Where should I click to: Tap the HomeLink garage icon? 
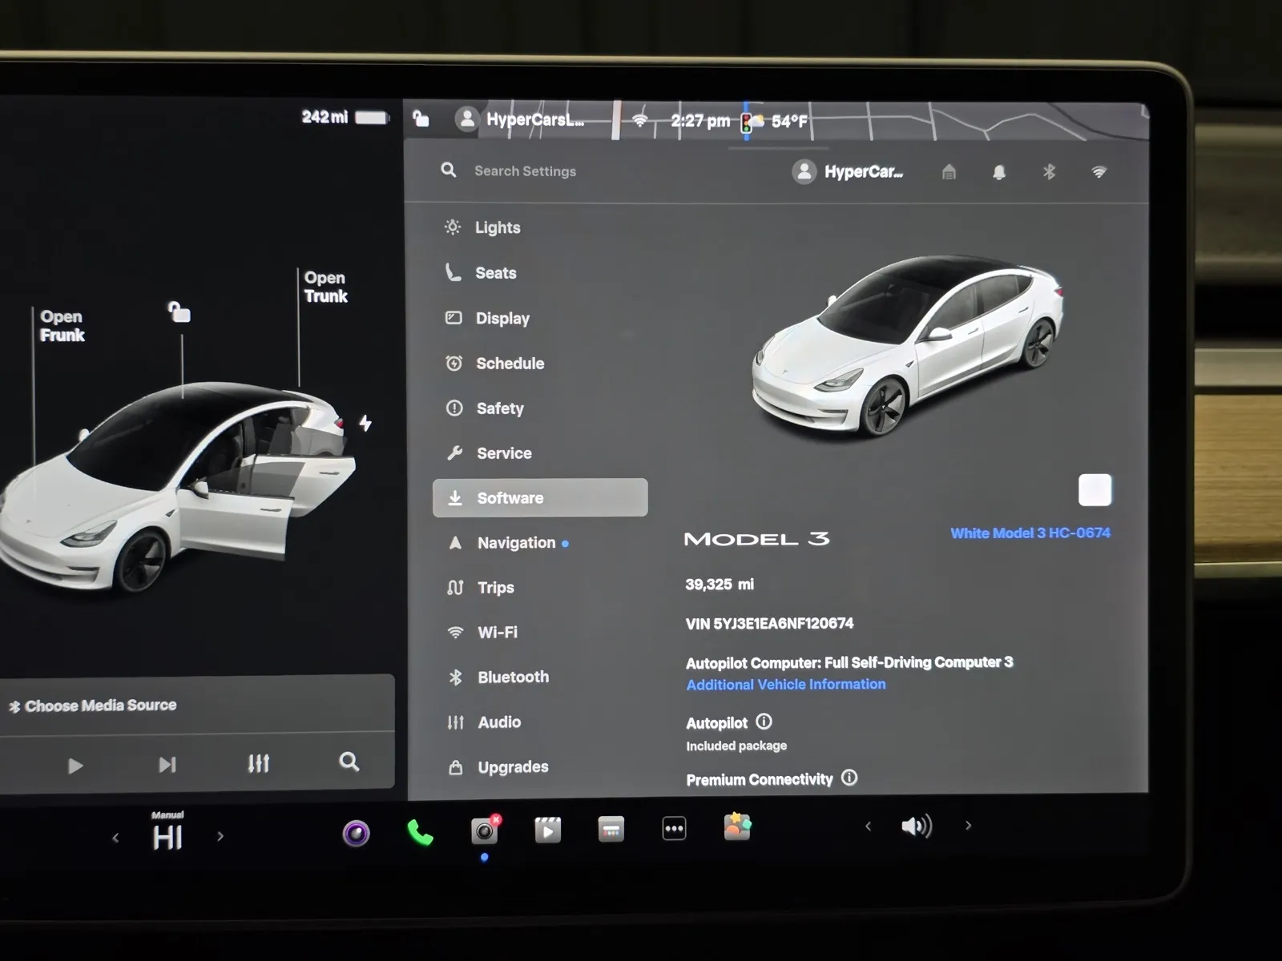(949, 171)
